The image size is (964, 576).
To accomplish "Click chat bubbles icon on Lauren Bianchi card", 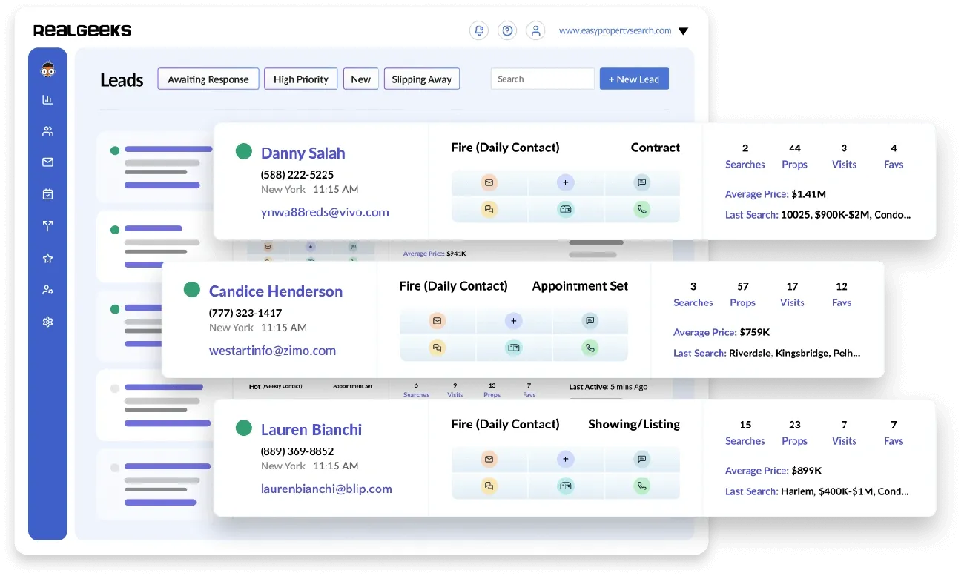I will pyautogui.click(x=489, y=486).
